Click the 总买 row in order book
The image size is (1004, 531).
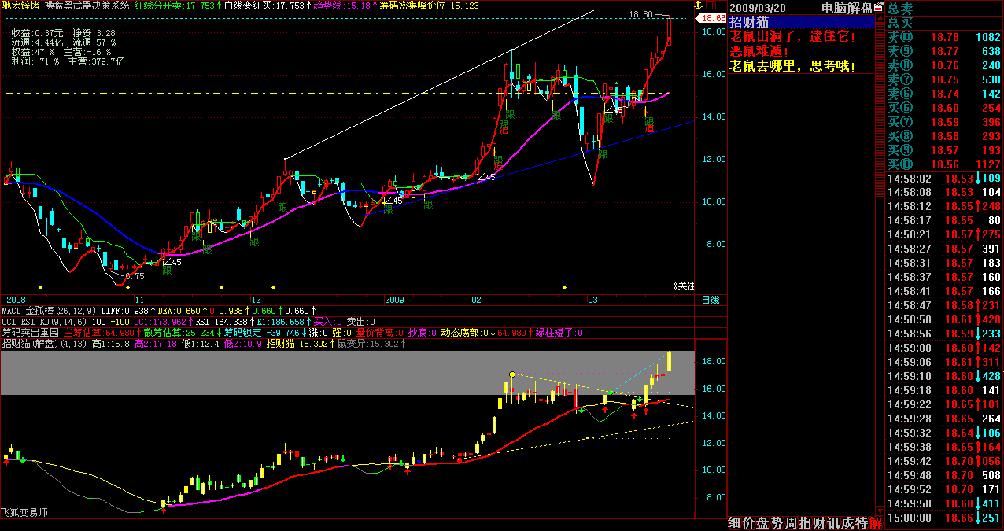pos(944,22)
